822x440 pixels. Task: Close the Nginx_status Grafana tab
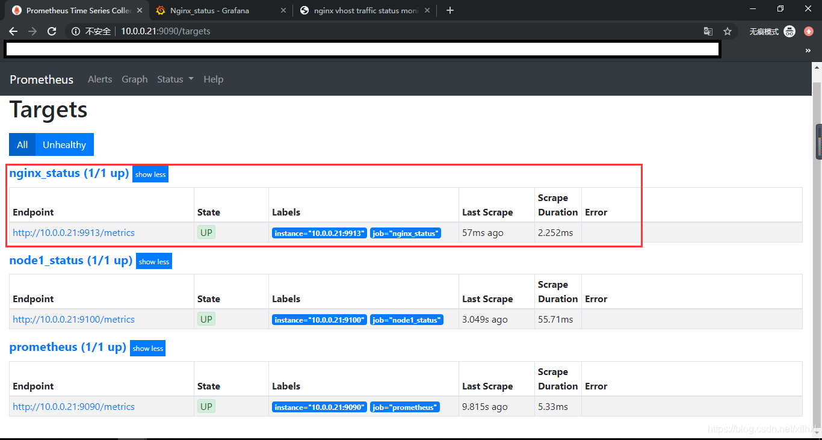tap(283, 10)
